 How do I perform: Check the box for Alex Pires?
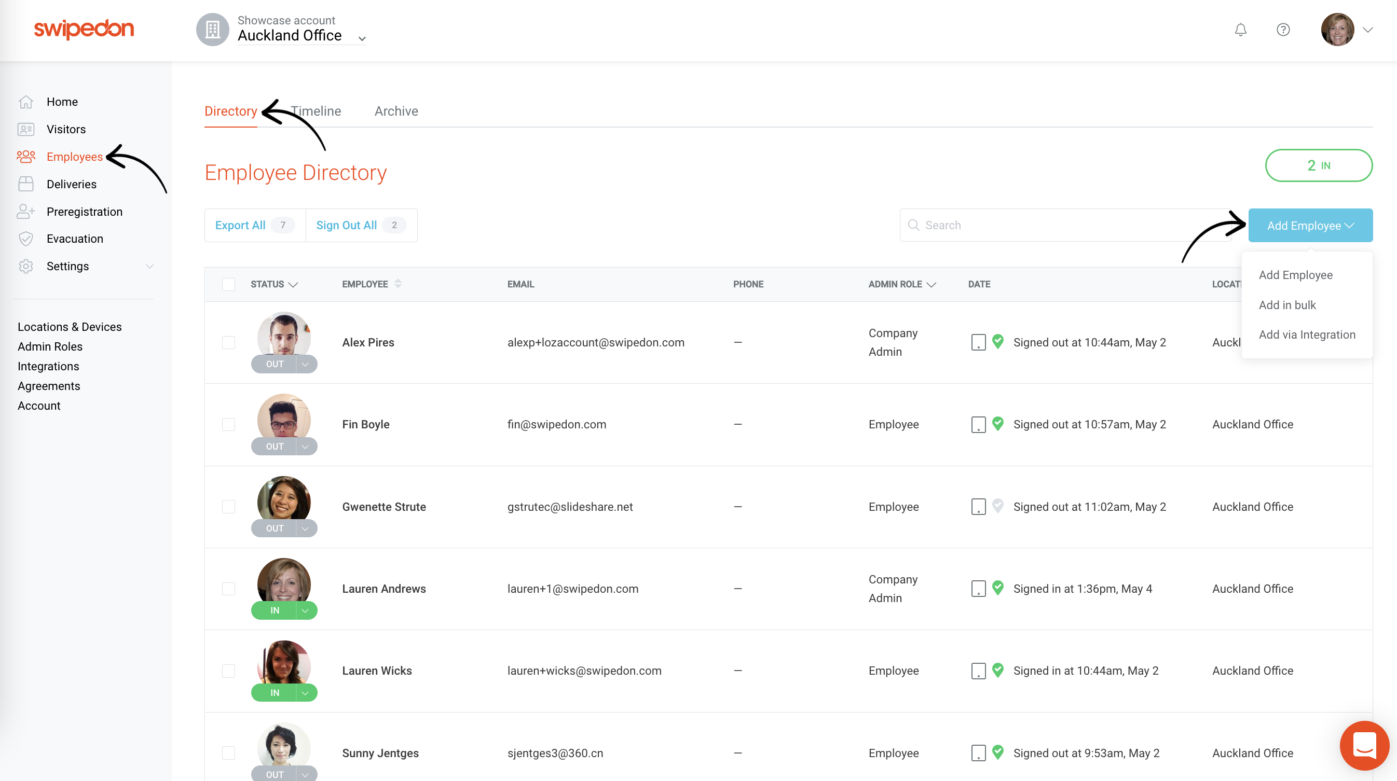(228, 343)
